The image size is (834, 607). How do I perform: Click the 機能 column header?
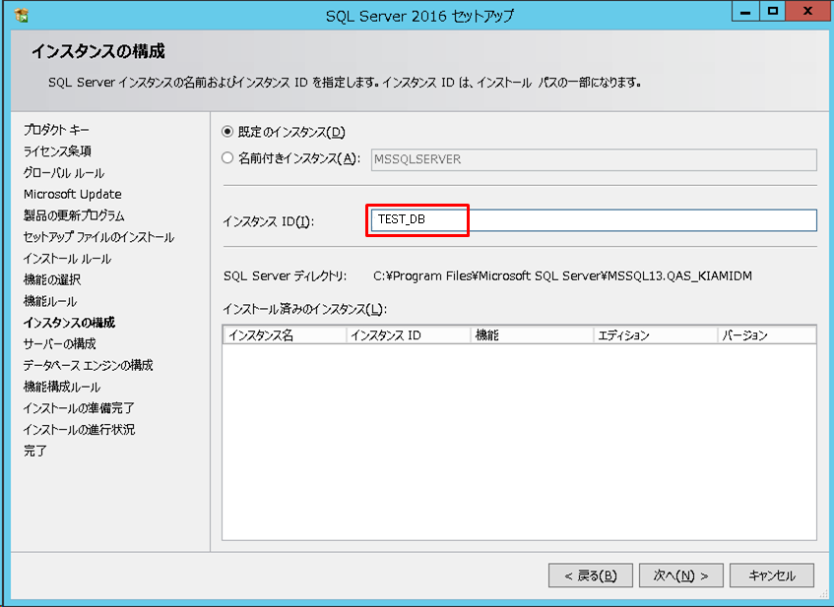(x=532, y=335)
